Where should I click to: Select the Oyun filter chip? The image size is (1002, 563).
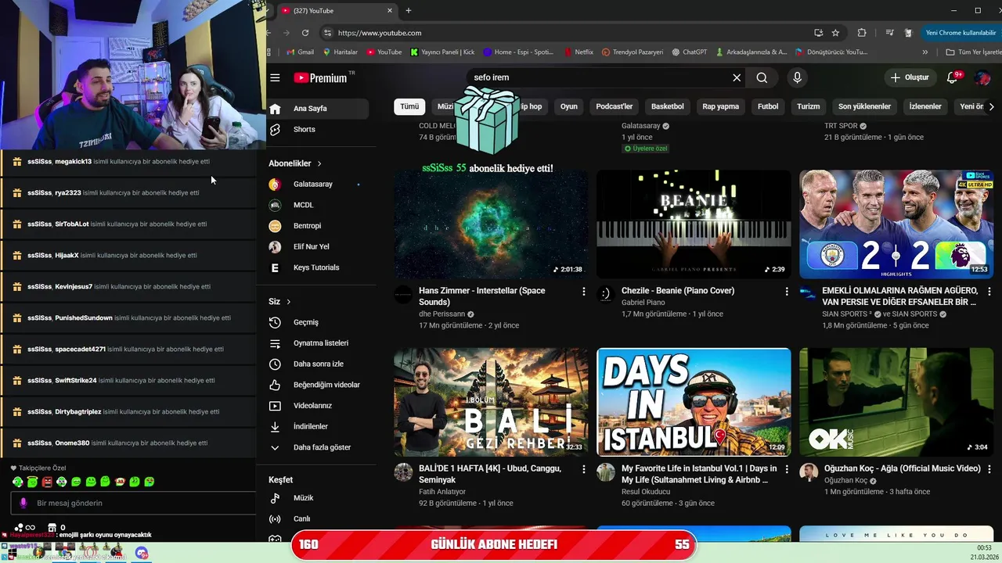point(569,106)
